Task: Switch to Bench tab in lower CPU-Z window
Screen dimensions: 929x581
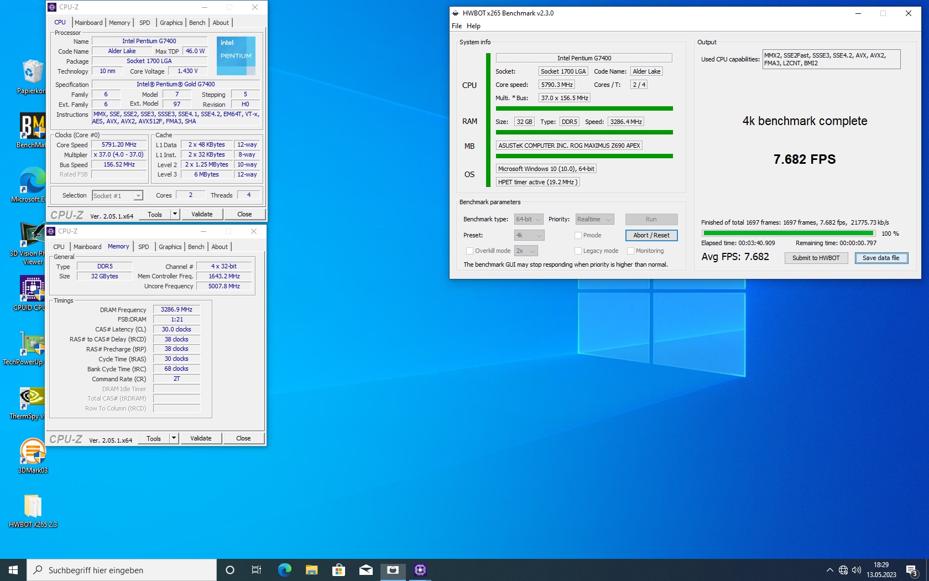Action: click(196, 247)
